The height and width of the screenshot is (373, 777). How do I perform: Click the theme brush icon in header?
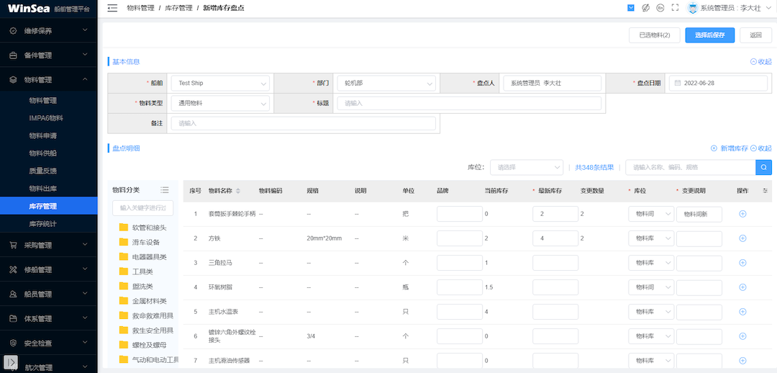pos(645,7)
